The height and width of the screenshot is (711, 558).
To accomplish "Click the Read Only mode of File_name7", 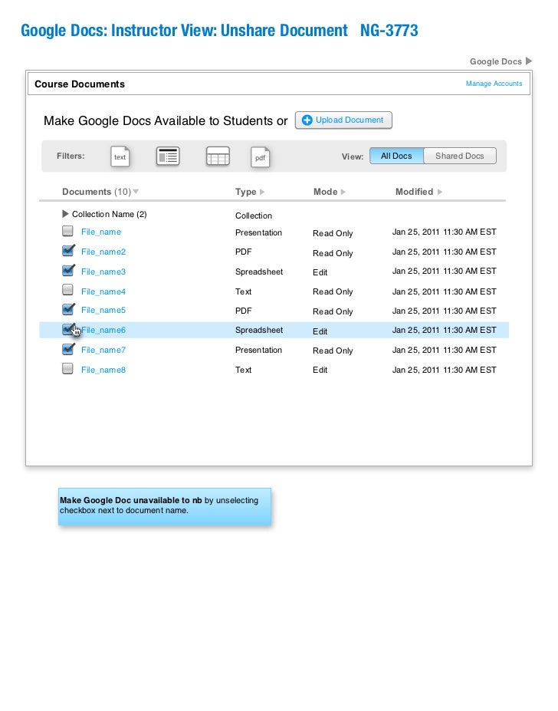I will coord(333,351).
